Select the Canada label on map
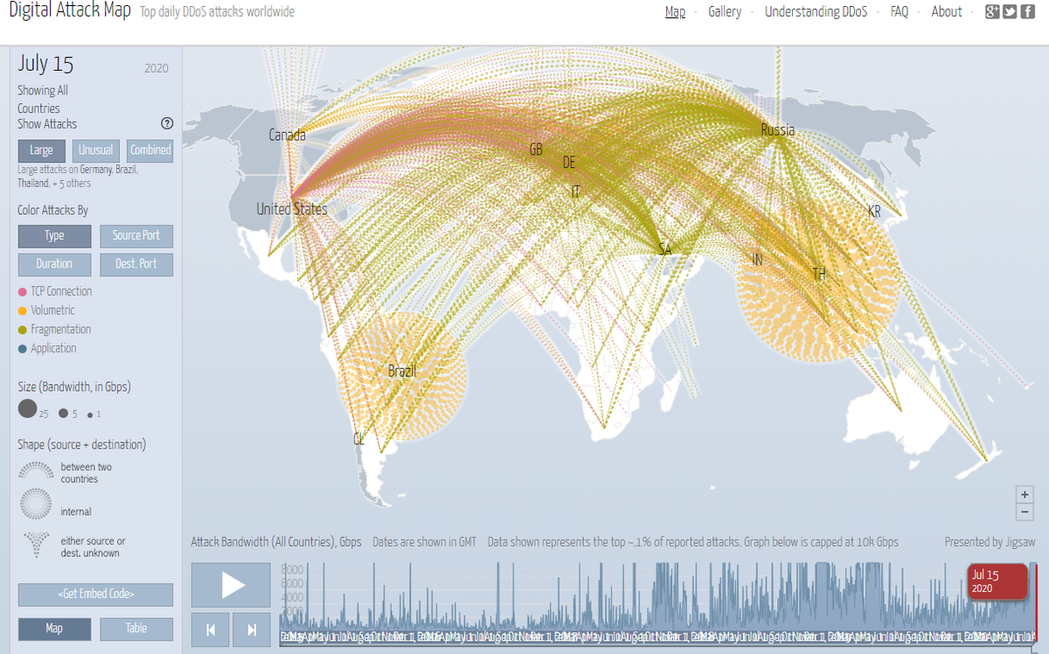 click(x=287, y=136)
